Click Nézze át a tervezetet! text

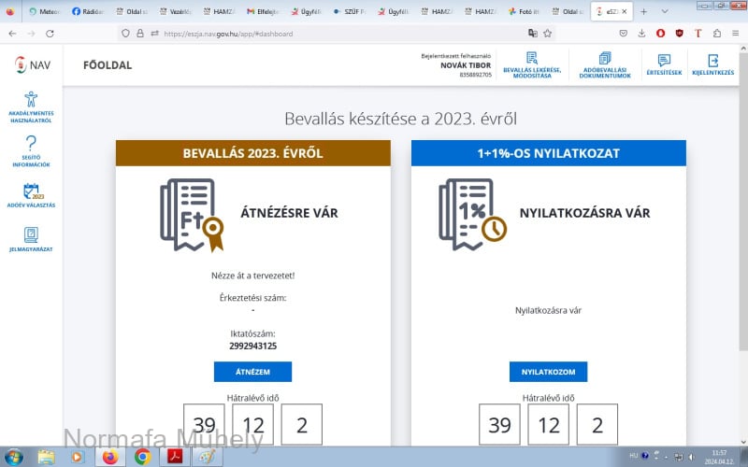(x=252, y=276)
